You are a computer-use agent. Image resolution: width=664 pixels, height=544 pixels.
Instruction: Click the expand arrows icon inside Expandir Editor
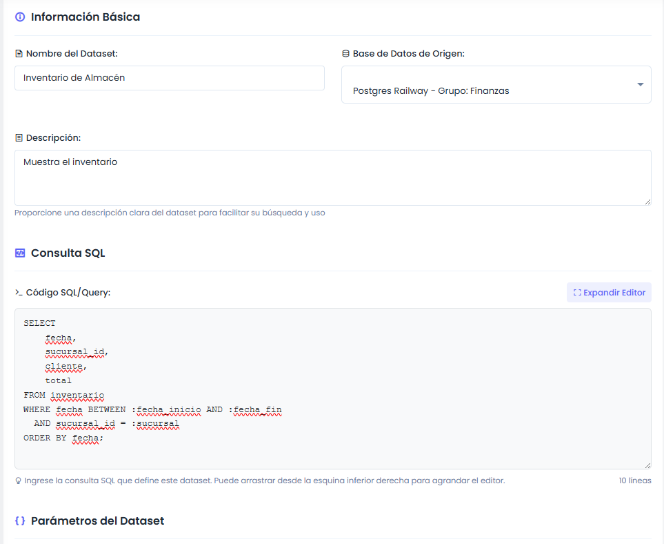pyautogui.click(x=576, y=292)
